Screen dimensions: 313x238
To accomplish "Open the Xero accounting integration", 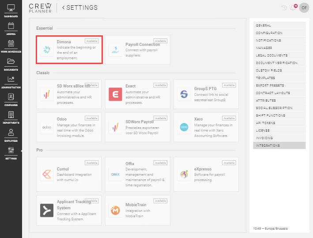I will point(206,127).
